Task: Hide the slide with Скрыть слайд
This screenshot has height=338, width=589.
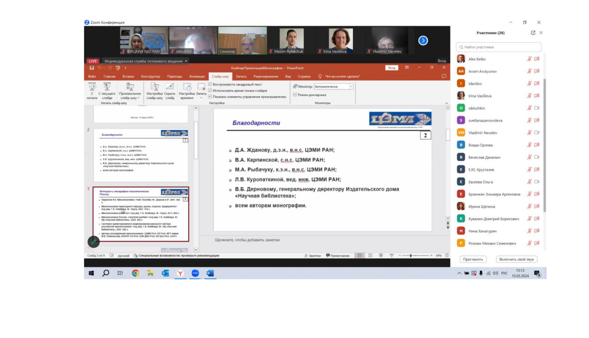Action: pyautogui.click(x=170, y=90)
